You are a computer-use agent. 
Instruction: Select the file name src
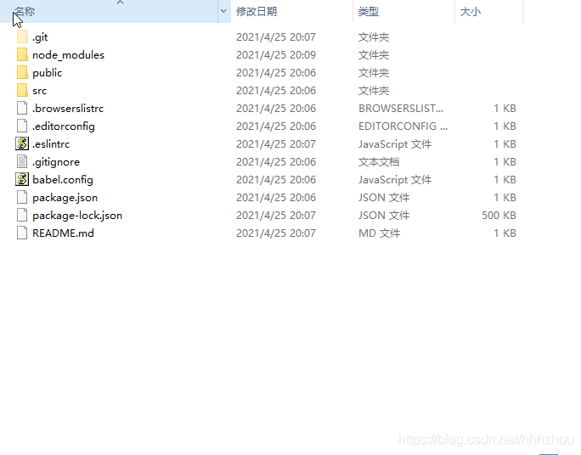39,91
